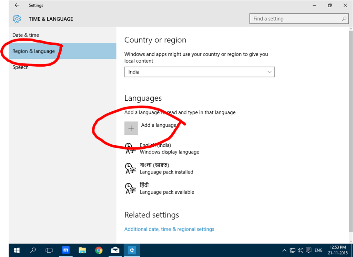The width and height of the screenshot is (353, 257).
Task: Open Task View from the taskbar
Action: (49, 250)
